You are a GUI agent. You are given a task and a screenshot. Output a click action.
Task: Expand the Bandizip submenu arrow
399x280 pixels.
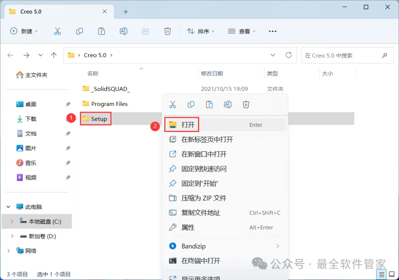(277, 246)
